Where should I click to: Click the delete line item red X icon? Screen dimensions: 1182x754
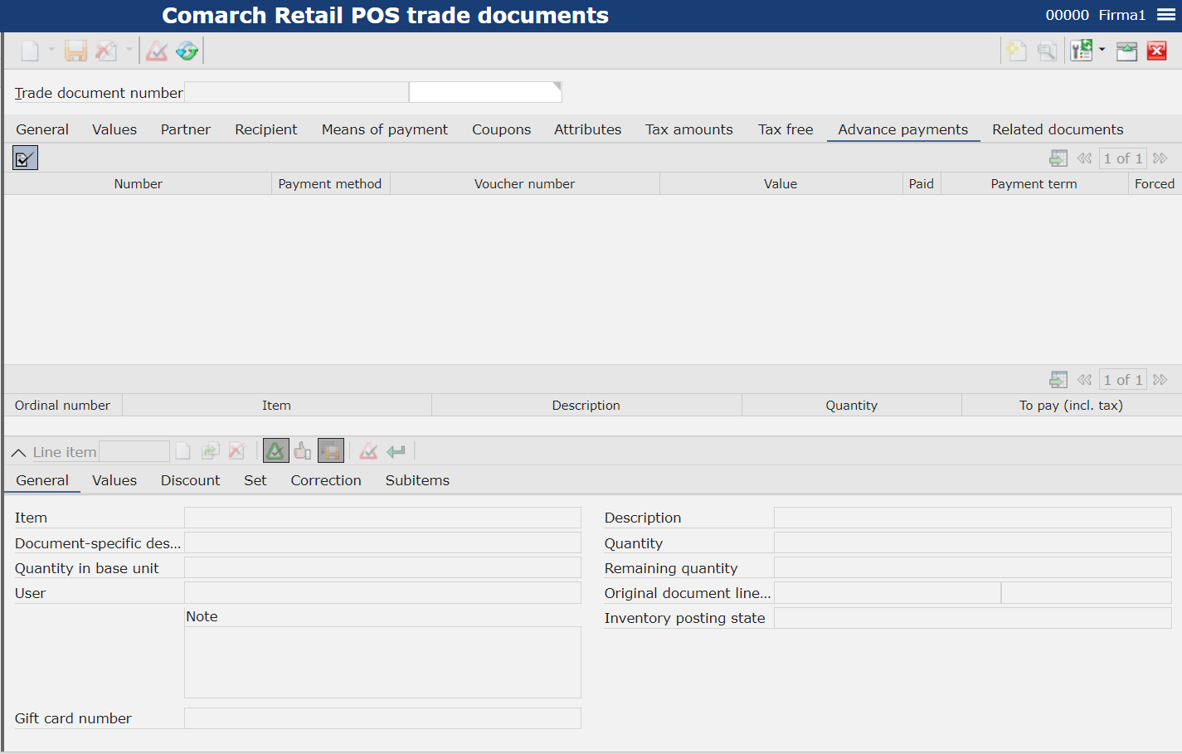click(236, 451)
